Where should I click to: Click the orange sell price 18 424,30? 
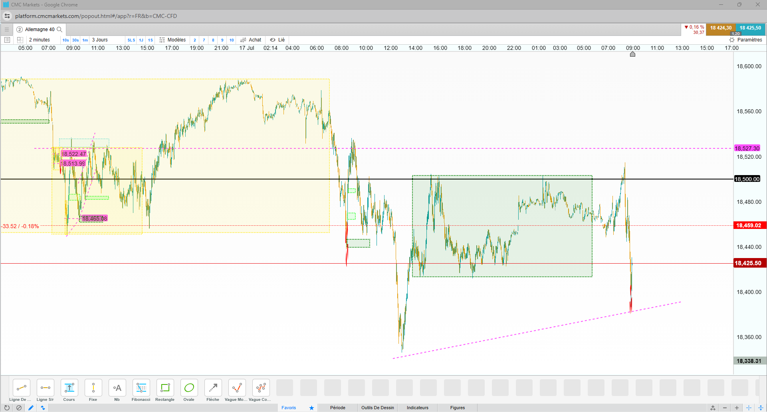[721, 28]
